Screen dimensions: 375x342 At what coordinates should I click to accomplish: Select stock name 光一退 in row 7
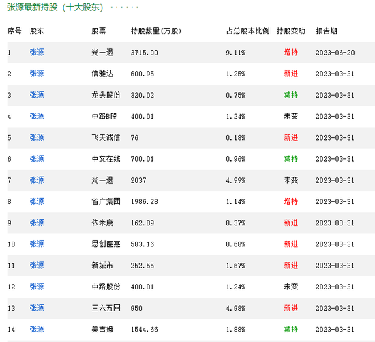click(102, 180)
